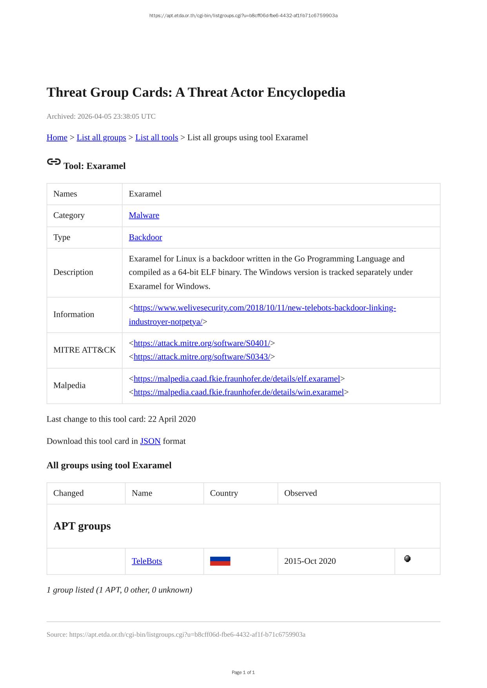The height and width of the screenshot is (688, 487).
Task: Click the Russian flag icon in Country column
Action: point(220,561)
